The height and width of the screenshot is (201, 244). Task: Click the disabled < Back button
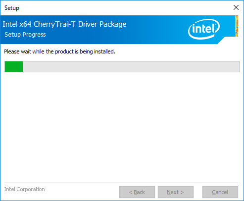(137, 192)
